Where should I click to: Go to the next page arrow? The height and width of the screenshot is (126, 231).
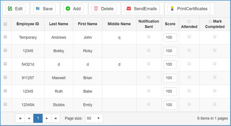click(47, 118)
